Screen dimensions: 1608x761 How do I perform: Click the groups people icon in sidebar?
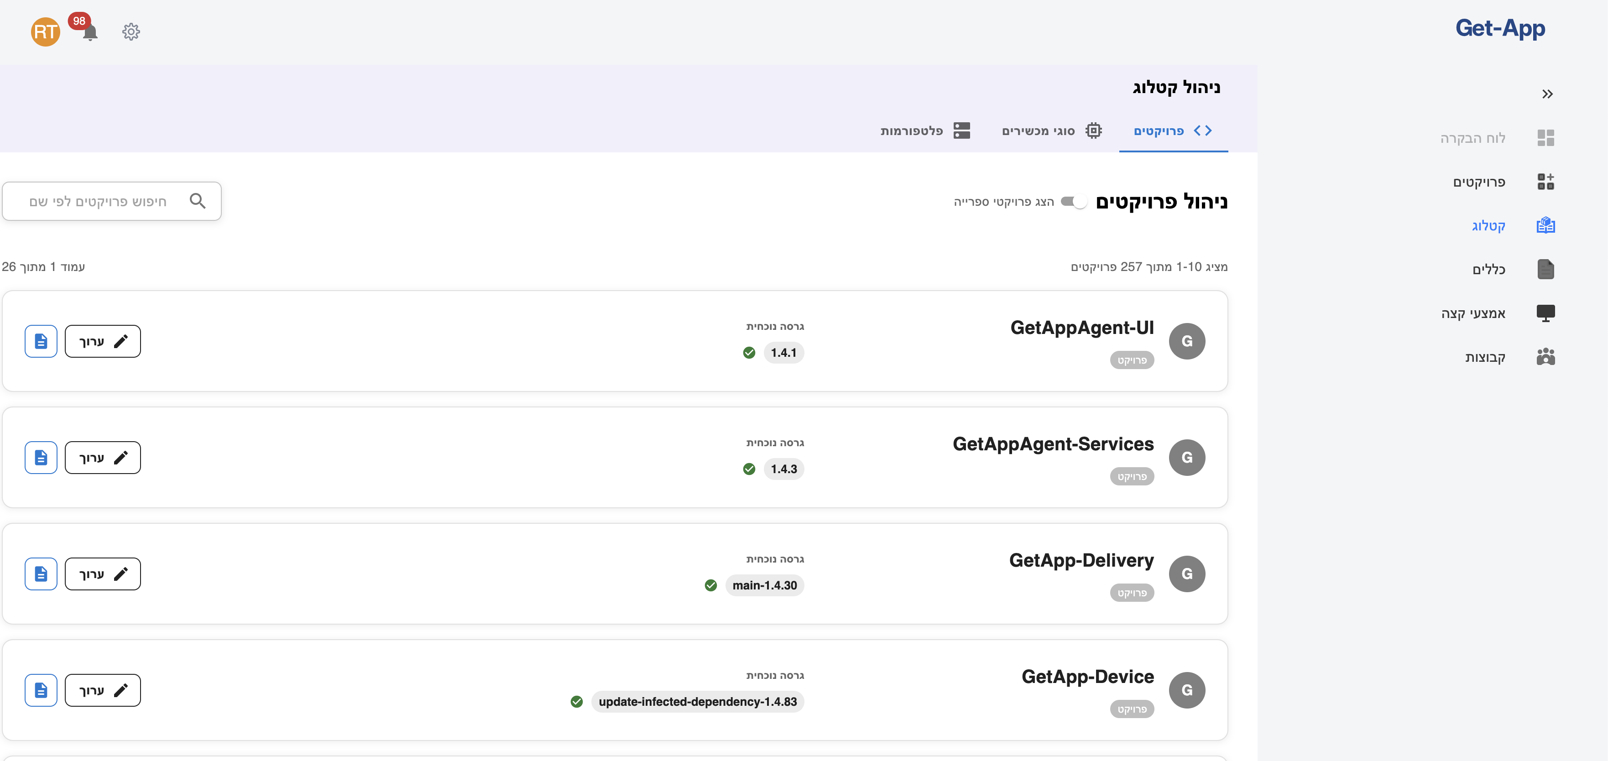point(1545,356)
